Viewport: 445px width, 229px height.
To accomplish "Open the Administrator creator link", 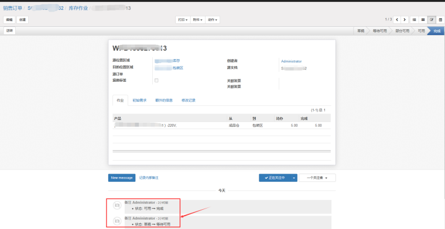I will point(291,61).
